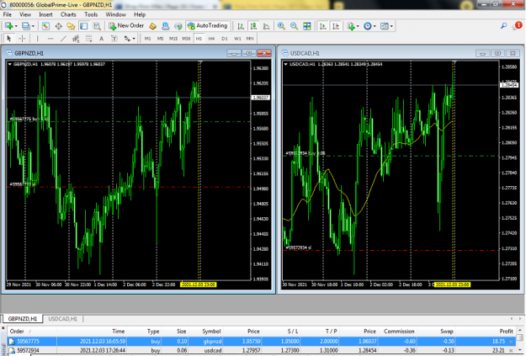Zoom out on the chart
This screenshot has height=356, width=526.
point(294,26)
